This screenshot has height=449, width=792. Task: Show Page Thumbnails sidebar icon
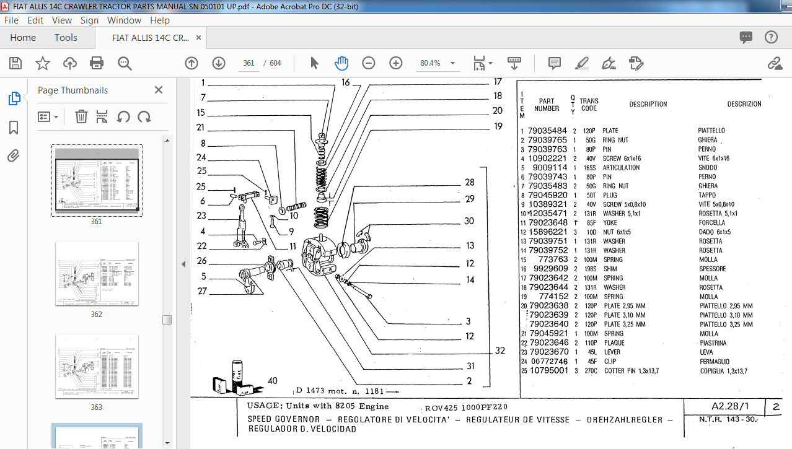coord(14,98)
